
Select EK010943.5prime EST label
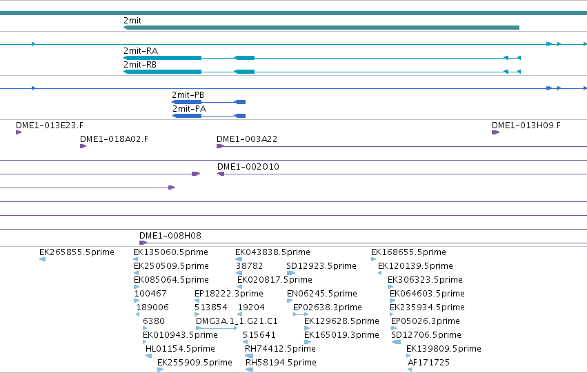click(181, 335)
